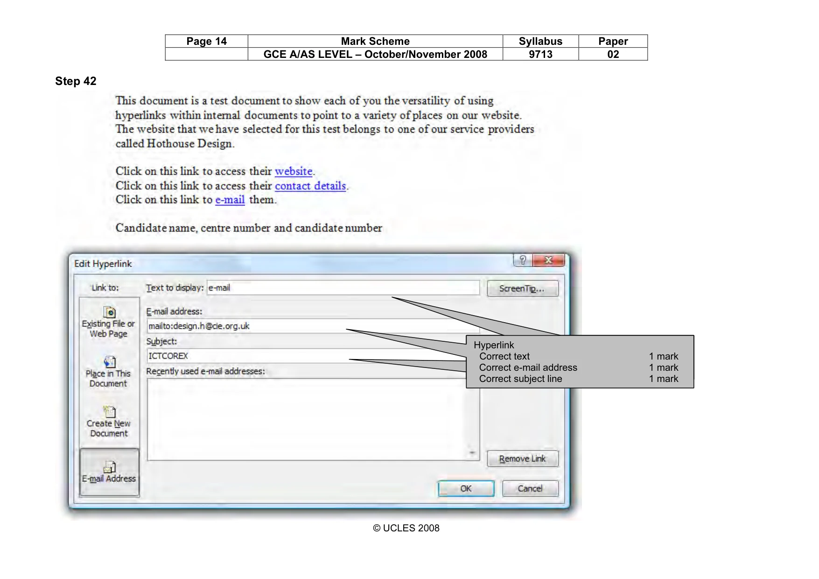Open the ScreenTip button
This screenshot has height=579, width=819.
pos(522,289)
